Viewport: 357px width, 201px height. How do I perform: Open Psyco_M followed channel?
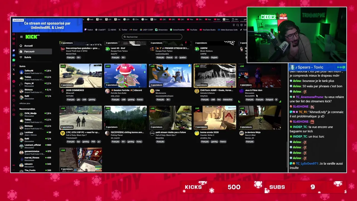pos(35,84)
